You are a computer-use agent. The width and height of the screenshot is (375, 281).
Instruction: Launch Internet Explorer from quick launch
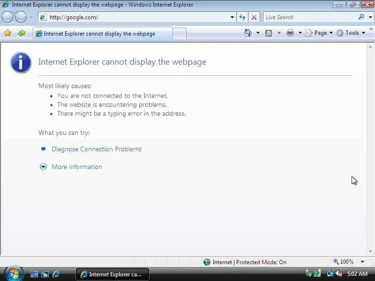(56, 274)
